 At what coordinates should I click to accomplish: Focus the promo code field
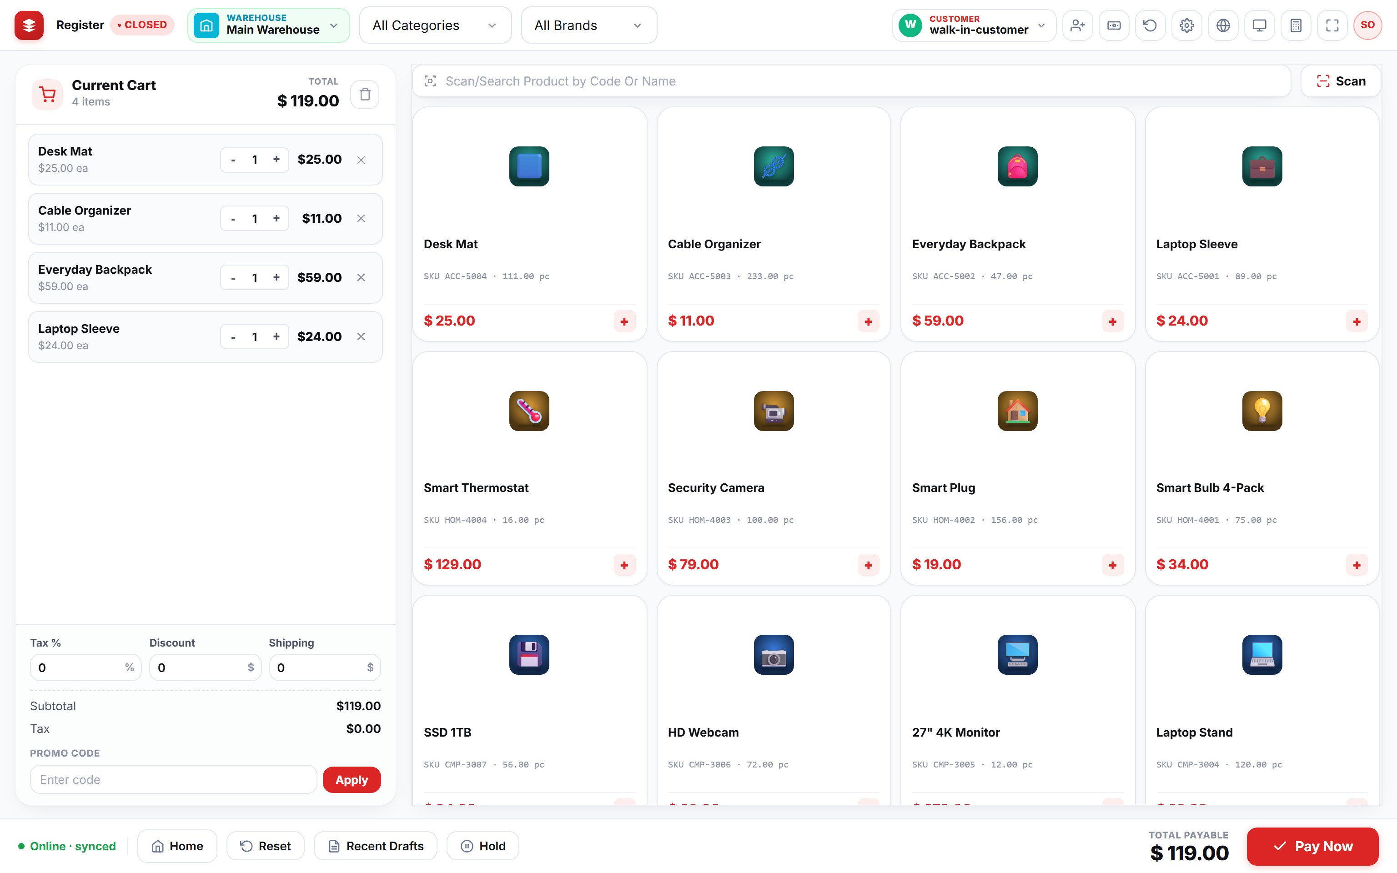click(x=173, y=779)
